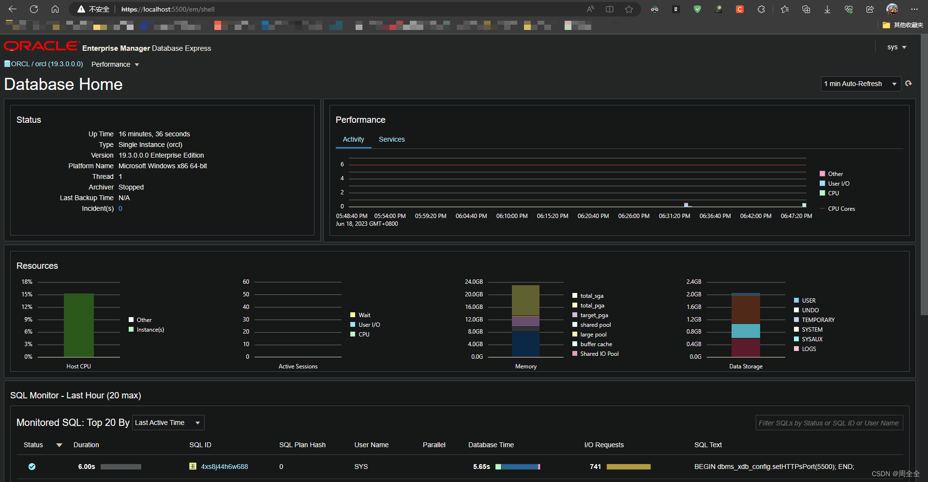Open the Downloads panel
This screenshot has height=482, width=928.
[827, 9]
